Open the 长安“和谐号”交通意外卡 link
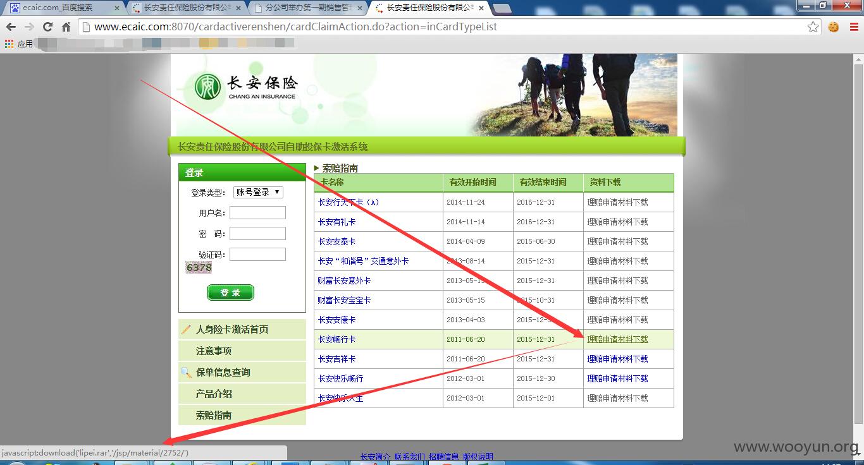This screenshot has height=465, width=864. click(x=363, y=261)
